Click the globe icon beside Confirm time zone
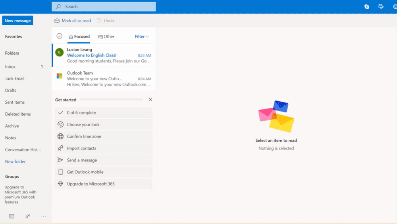 (60, 137)
